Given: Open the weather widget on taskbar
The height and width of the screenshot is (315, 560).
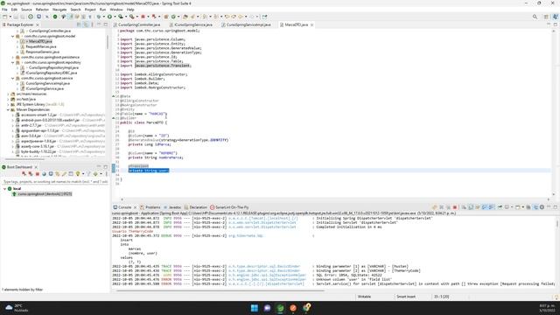Looking at the screenshot, I should click(x=17, y=308).
